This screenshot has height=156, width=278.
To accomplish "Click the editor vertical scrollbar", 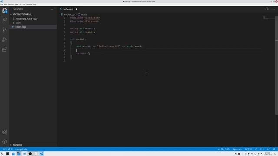I will point(277,65).
